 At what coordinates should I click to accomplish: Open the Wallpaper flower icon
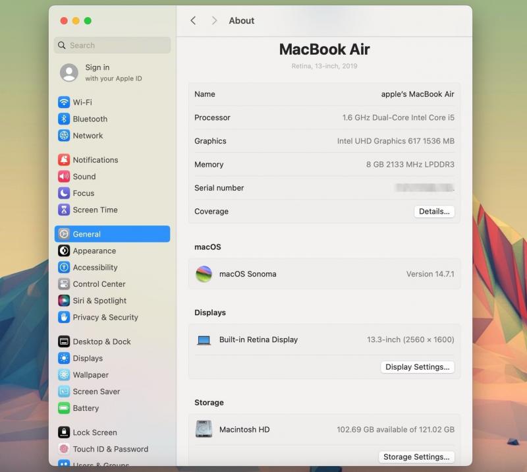[64, 375]
